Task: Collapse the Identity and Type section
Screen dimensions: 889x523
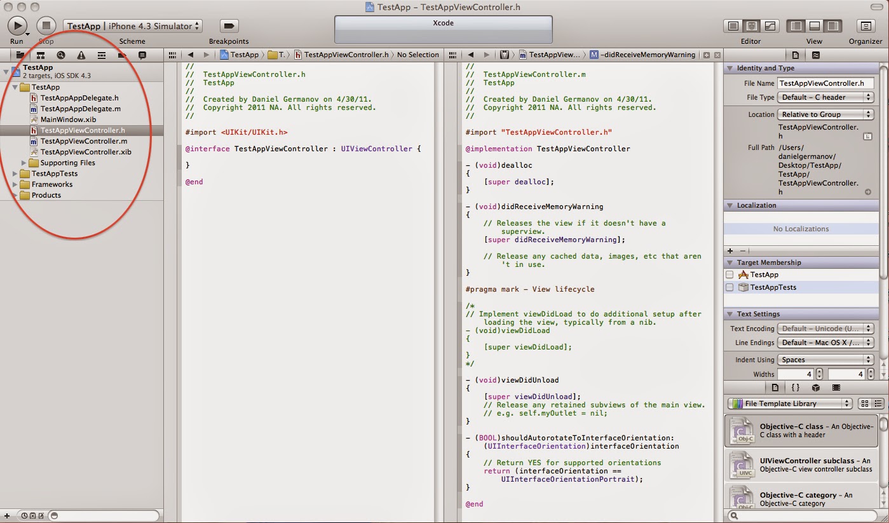Action: 730,68
